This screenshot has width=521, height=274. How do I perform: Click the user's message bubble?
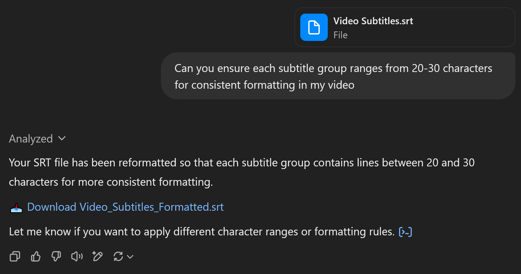(x=338, y=76)
